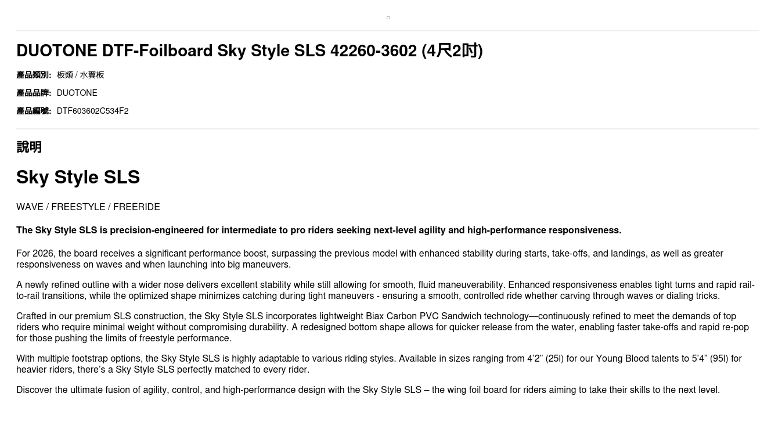Click the paragraph about the newly refined outline
The height and width of the screenshot is (422, 771).
(x=385, y=290)
